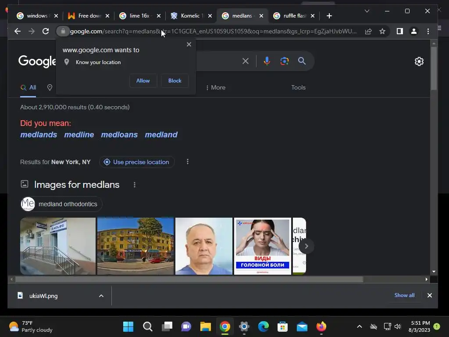
Task: Open a new browser tab
Action: [x=329, y=16]
